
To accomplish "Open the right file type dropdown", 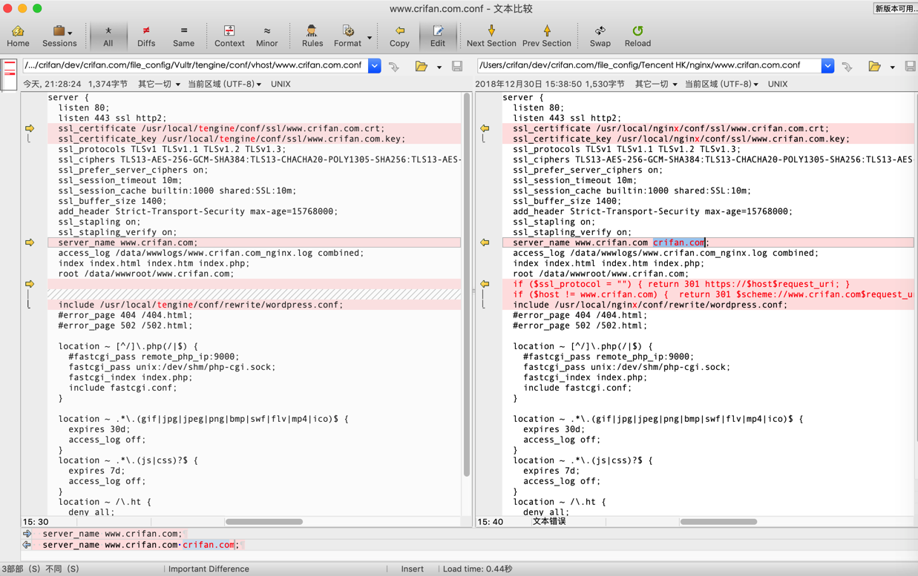I will tap(656, 85).
